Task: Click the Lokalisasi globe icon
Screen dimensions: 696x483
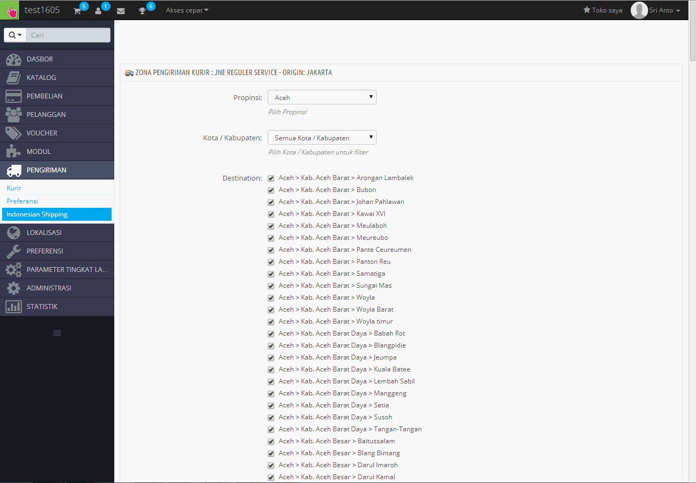Action: pyautogui.click(x=14, y=233)
